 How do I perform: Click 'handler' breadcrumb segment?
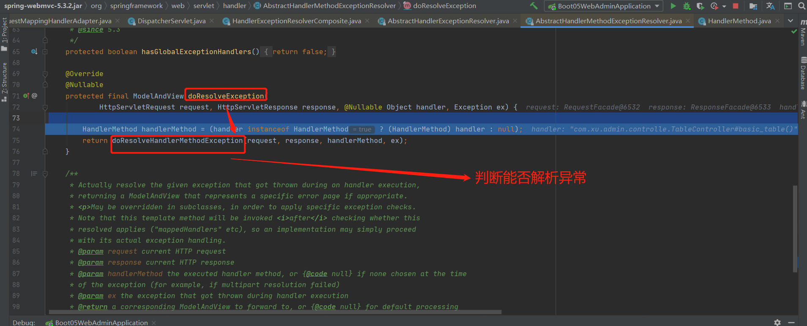[234, 5]
